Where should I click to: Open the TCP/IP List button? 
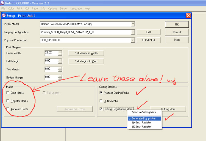click(x=148, y=40)
